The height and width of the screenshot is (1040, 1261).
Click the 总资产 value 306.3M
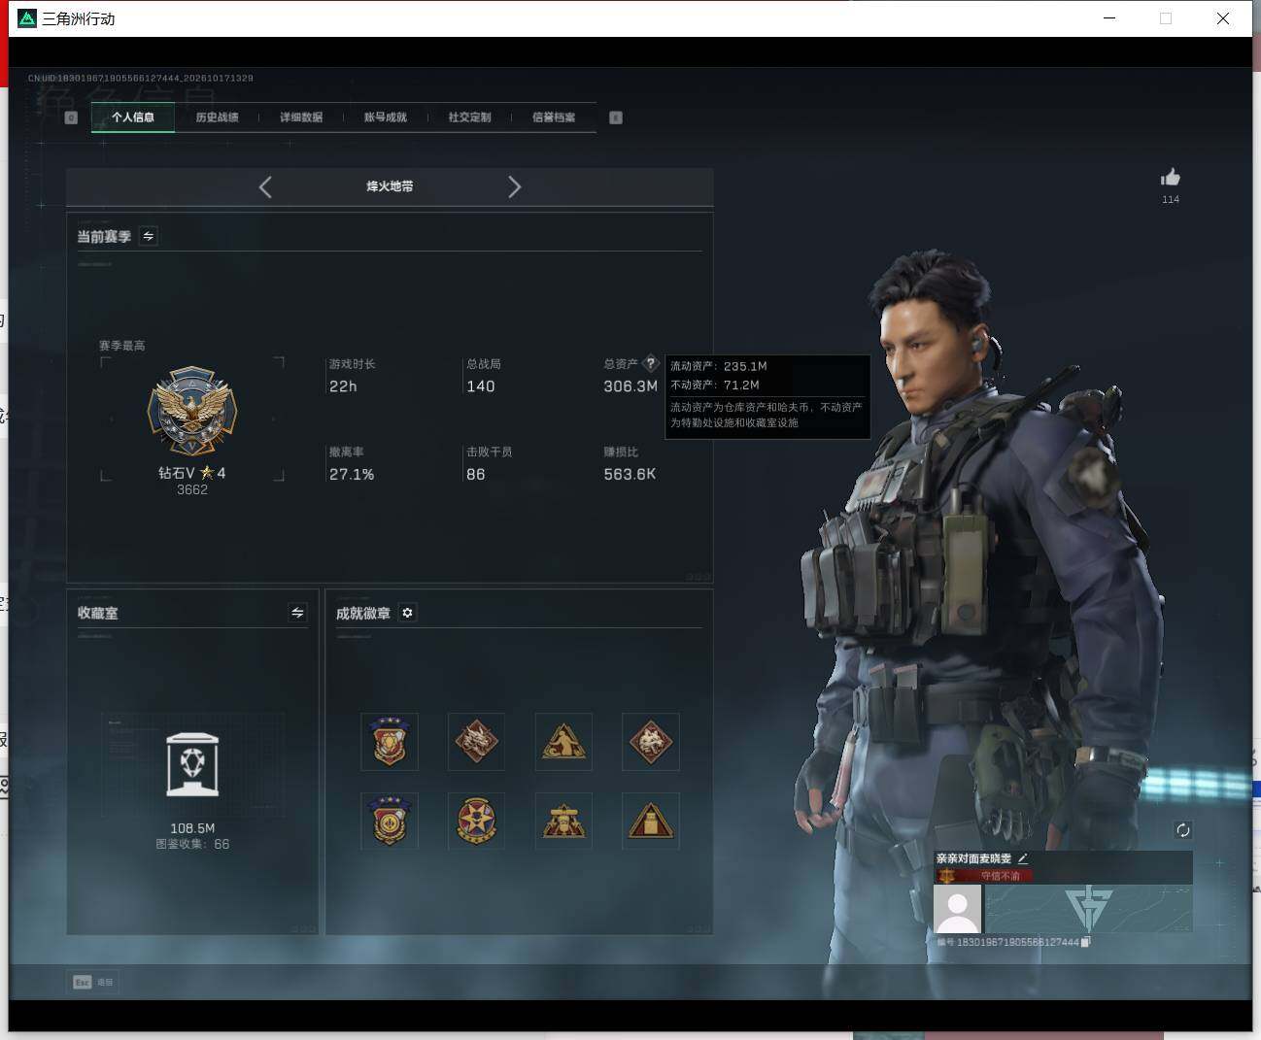(630, 386)
